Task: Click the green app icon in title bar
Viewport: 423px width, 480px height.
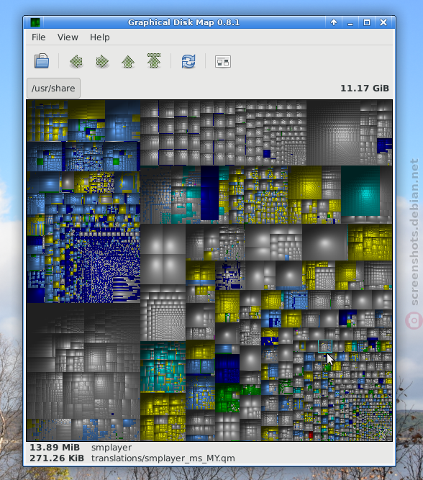Action: [35, 22]
